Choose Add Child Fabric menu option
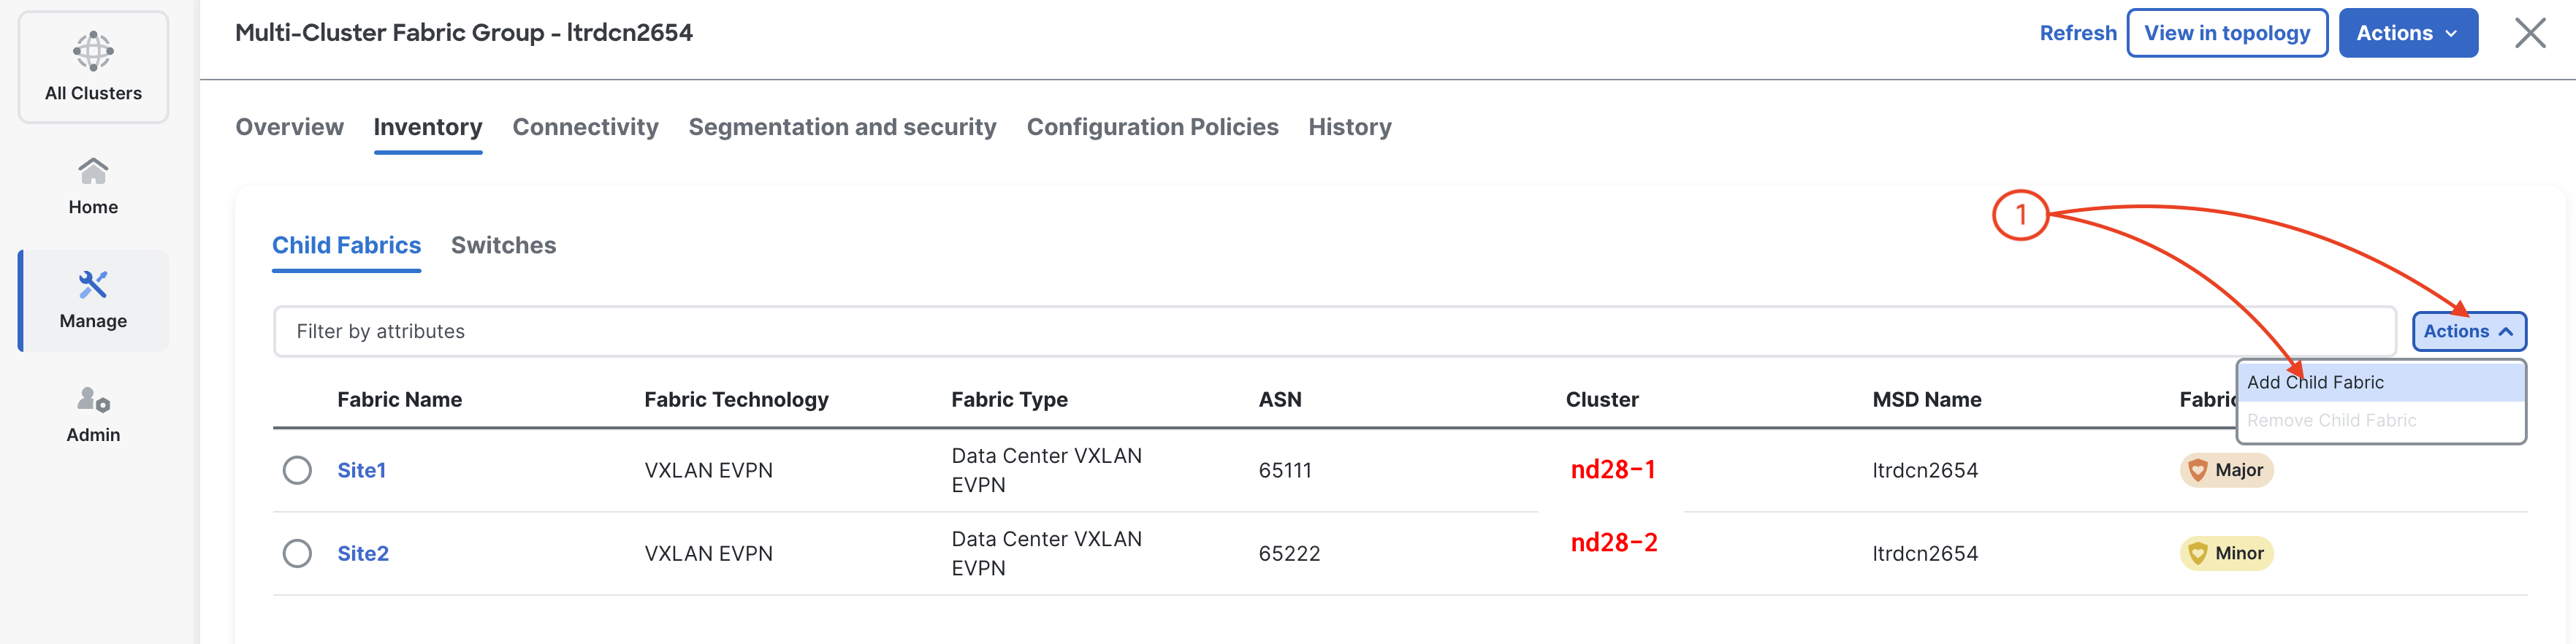 [2315, 382]
